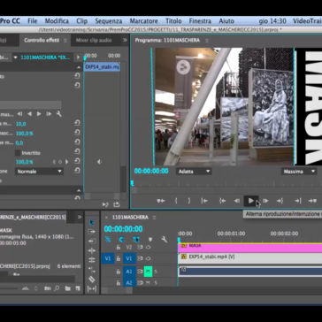This screenshot has width=322, height=322.
Task: Toggle the lock on track V2
Action: [x=118, y=247]
